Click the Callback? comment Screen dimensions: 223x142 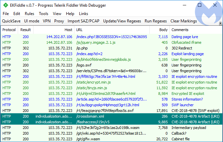point(179,133)
